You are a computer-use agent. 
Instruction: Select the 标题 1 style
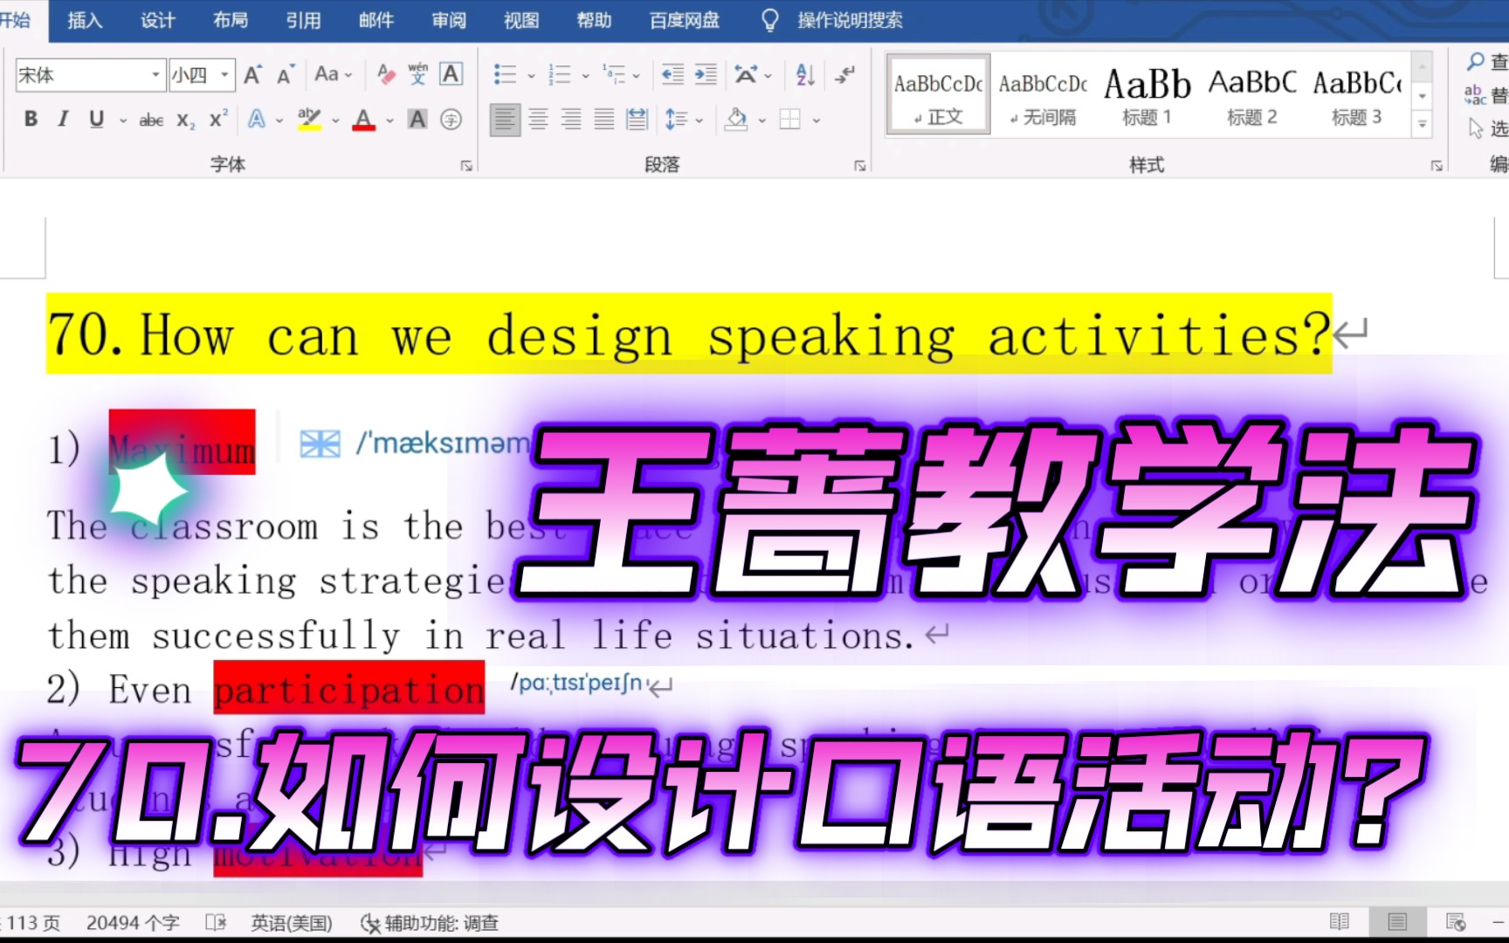[1147, 93]
